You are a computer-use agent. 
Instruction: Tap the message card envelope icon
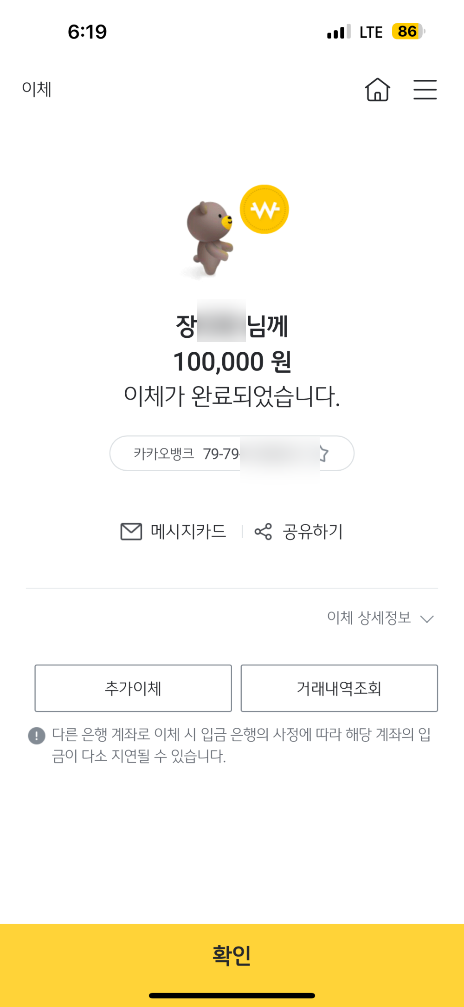tap(131, 532)
